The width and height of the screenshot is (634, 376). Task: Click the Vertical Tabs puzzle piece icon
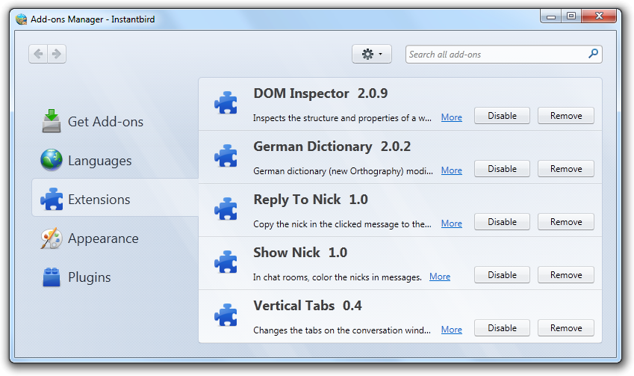click(226, 316)
